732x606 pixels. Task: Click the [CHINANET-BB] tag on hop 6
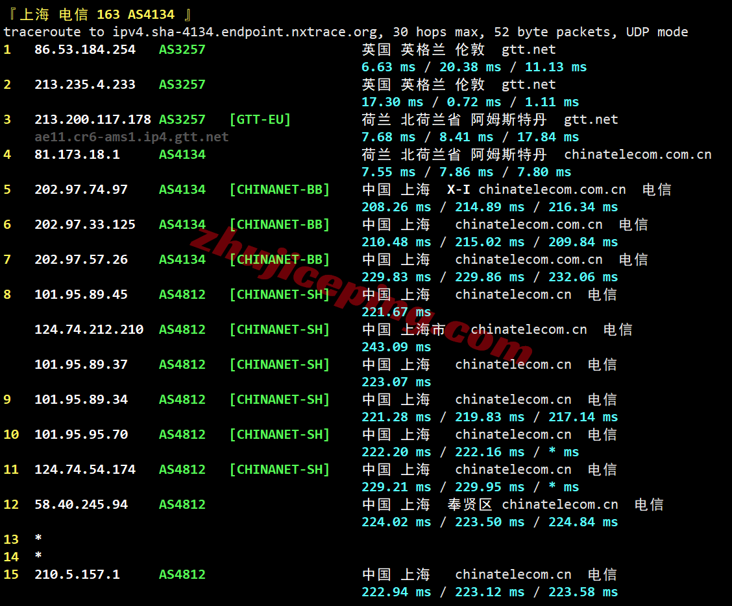[x=280, y=224]
